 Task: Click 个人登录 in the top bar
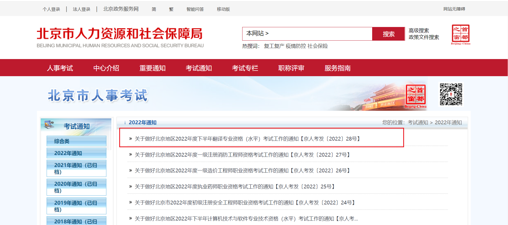pos(51,9)
